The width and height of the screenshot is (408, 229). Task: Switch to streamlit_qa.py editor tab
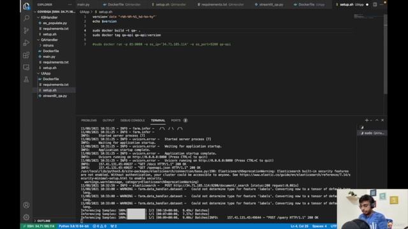click(x=269, y=4)
